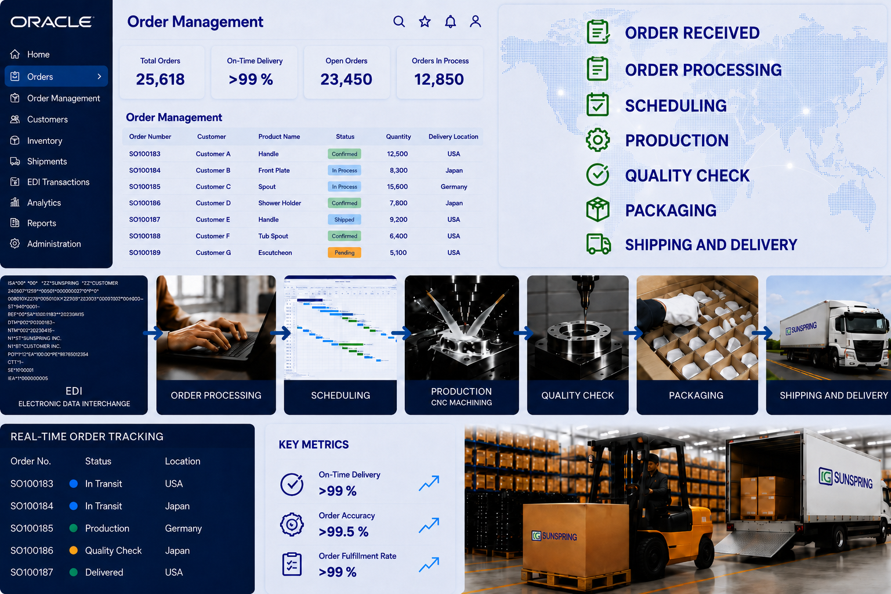The width and height of the screenshot is (891, 594).
Task: Click Germany in the Delivery Location column
Action: 454,187
